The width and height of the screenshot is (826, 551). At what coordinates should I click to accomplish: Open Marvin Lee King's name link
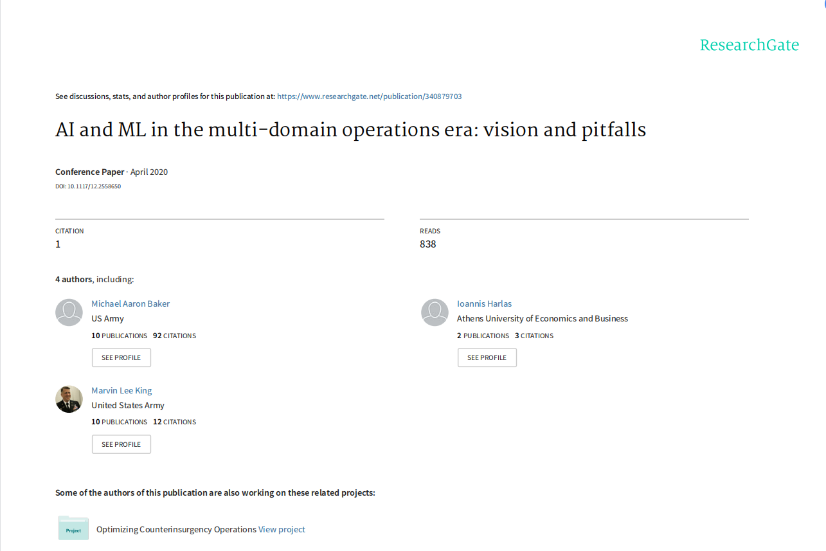pos(121,390)
